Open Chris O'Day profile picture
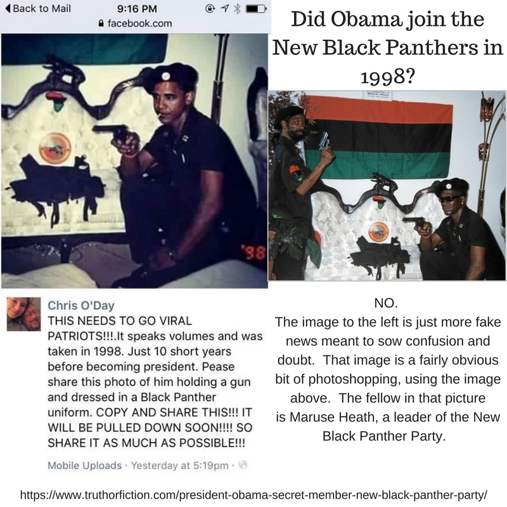Image resolution: width=507 pixels, height=507 pixels. coord(23,314)
